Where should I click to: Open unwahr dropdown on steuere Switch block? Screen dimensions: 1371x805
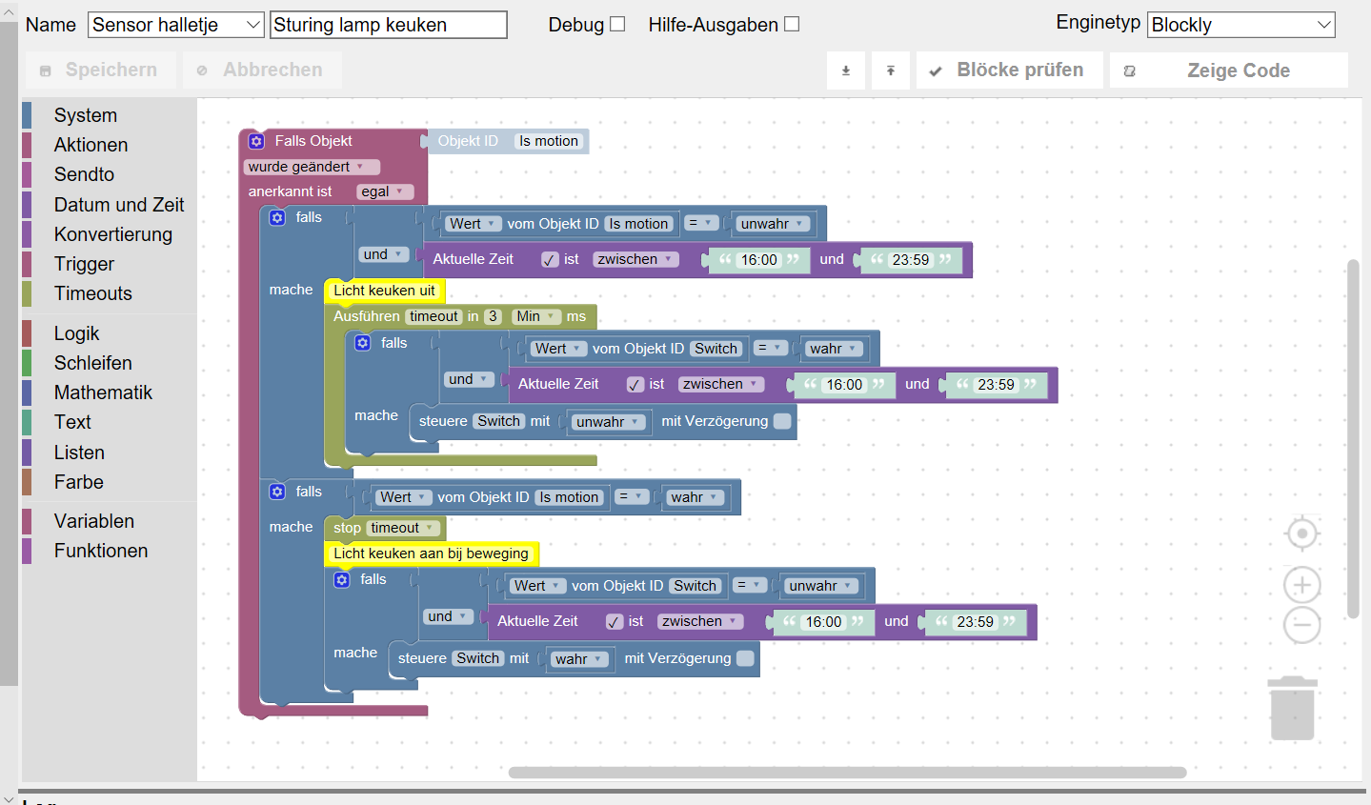click(608, 422)
